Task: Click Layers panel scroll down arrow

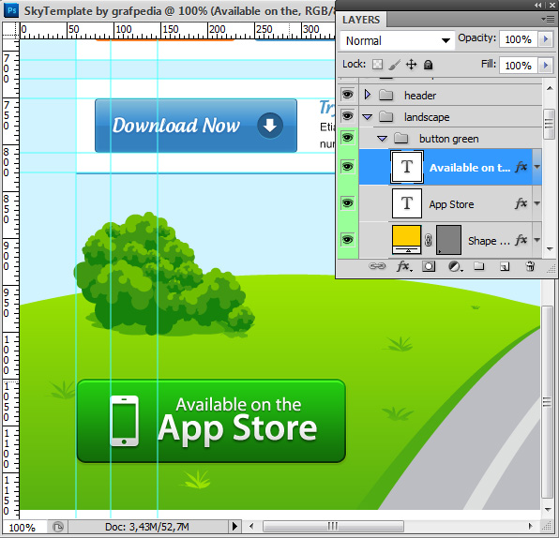Action: 550,249
